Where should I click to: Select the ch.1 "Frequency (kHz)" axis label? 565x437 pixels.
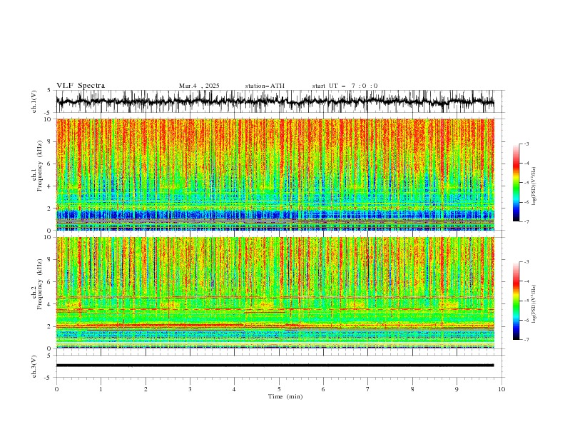pyautogui.click(x=40, y=166)
